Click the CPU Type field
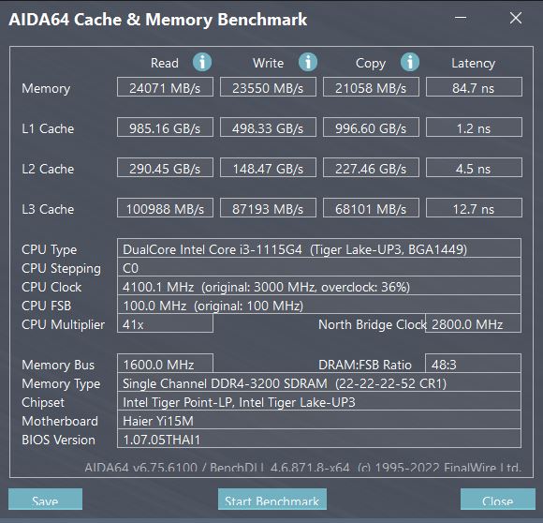This screenshot has height=523, width=543. pyautogui.click(x=319, y=248)
